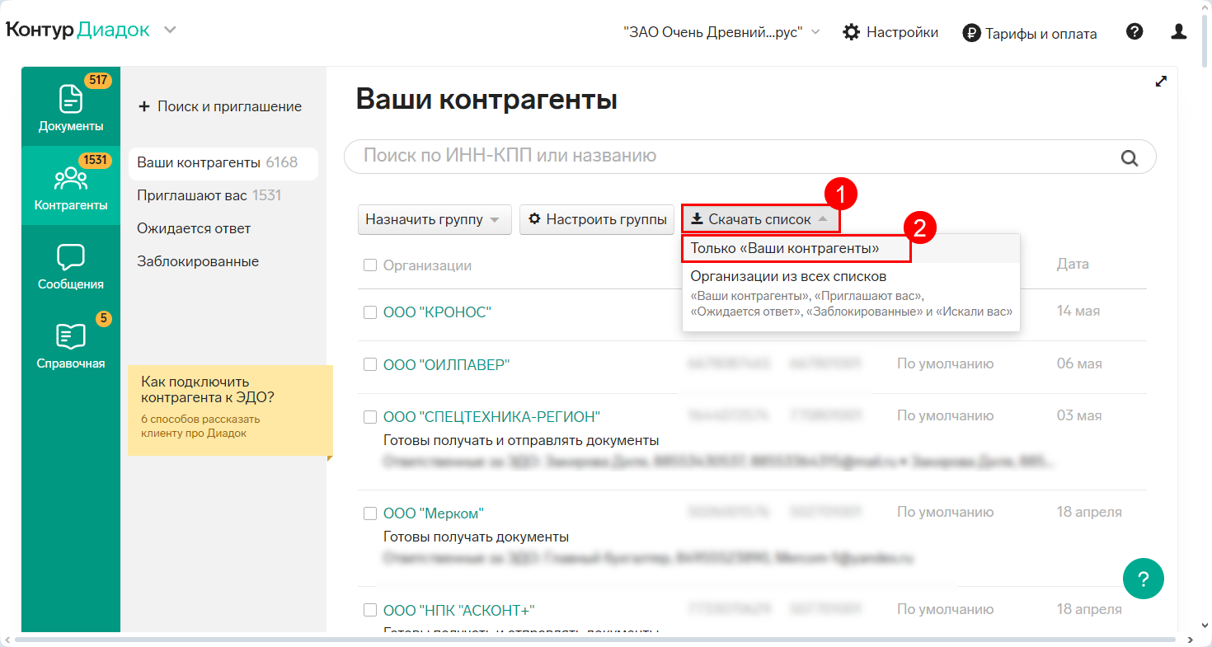1212x647 pixels.
Task: Collapse the Скачать список dropdown
Action: tap(760, 219)
